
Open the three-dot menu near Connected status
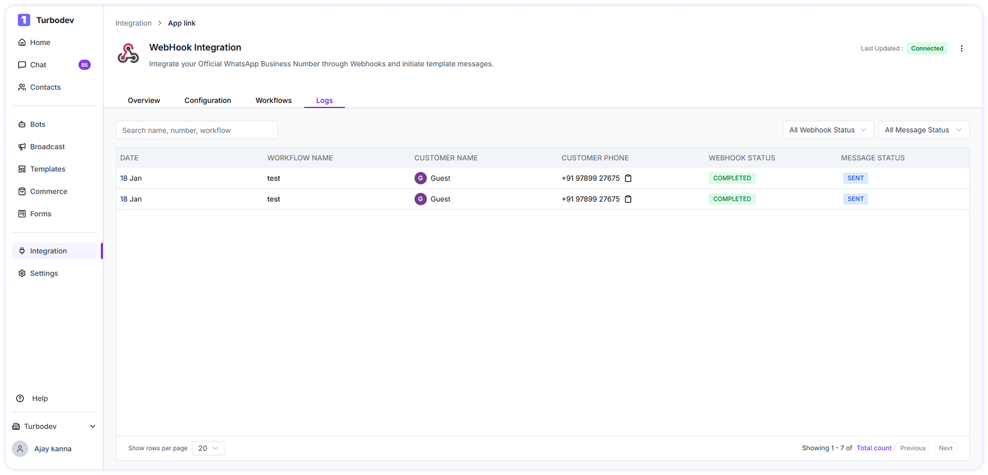coord(962,48)
